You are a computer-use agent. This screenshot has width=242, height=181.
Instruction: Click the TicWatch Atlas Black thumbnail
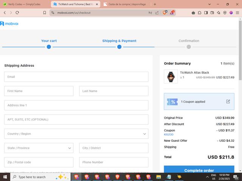pyautogui.click(x=171, y=77)
